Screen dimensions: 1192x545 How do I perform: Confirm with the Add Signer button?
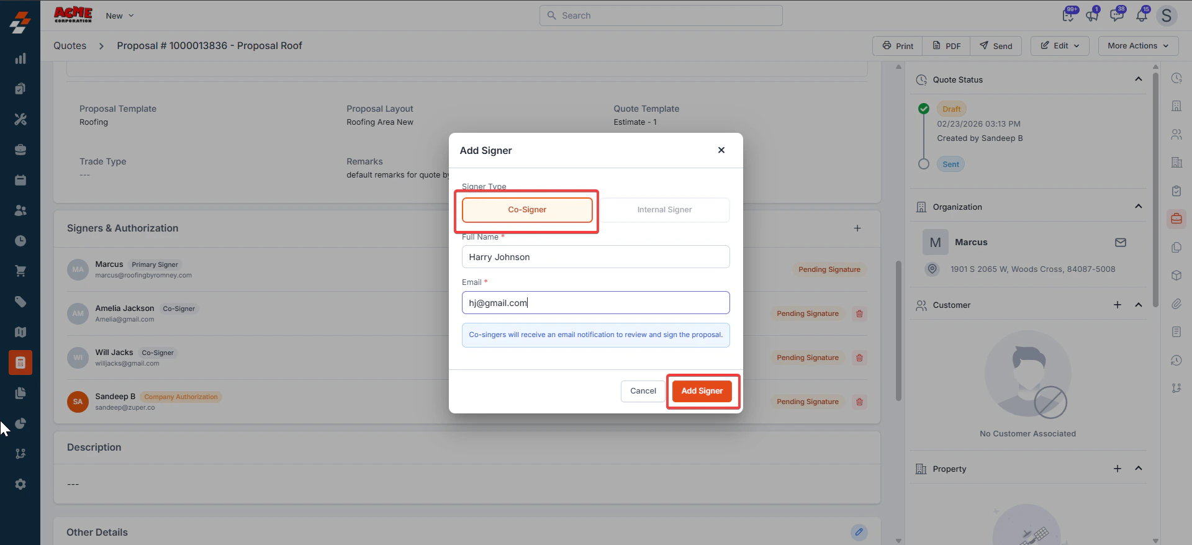[702, 391]
